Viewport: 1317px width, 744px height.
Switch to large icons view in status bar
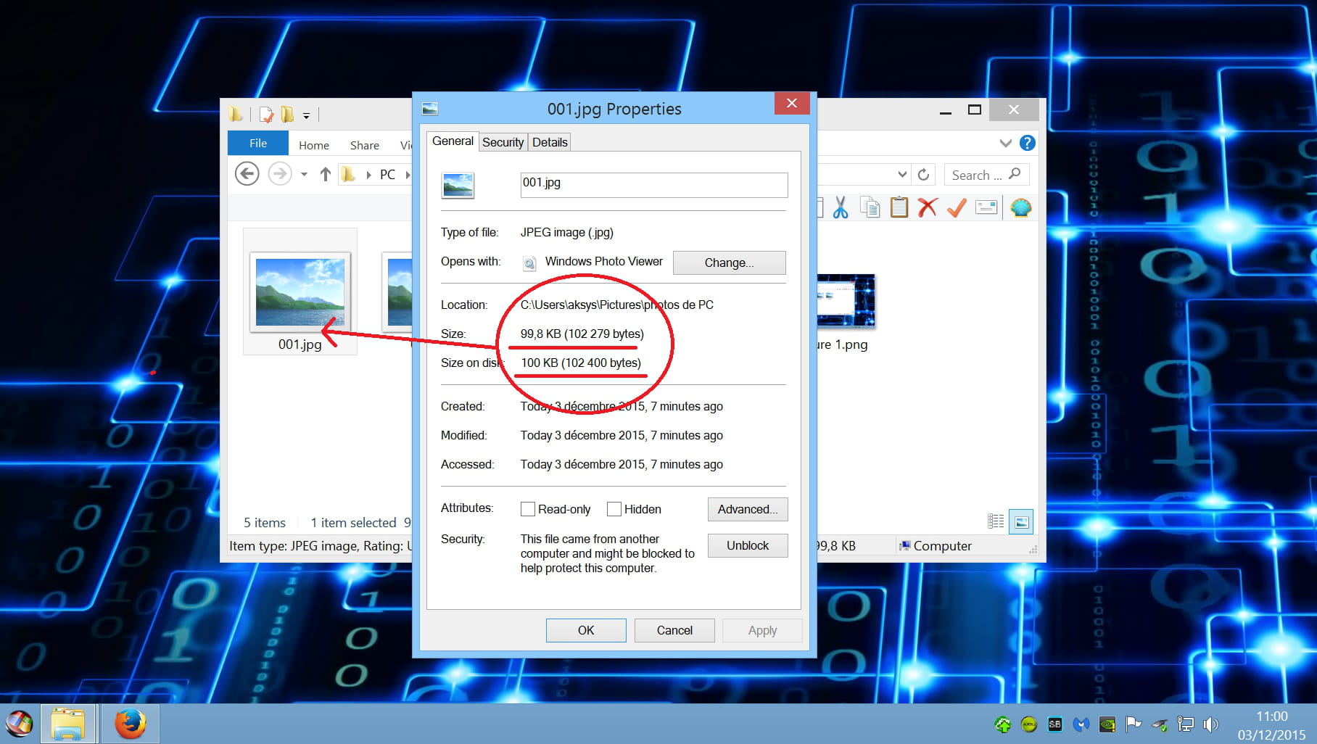[1021, 521]
